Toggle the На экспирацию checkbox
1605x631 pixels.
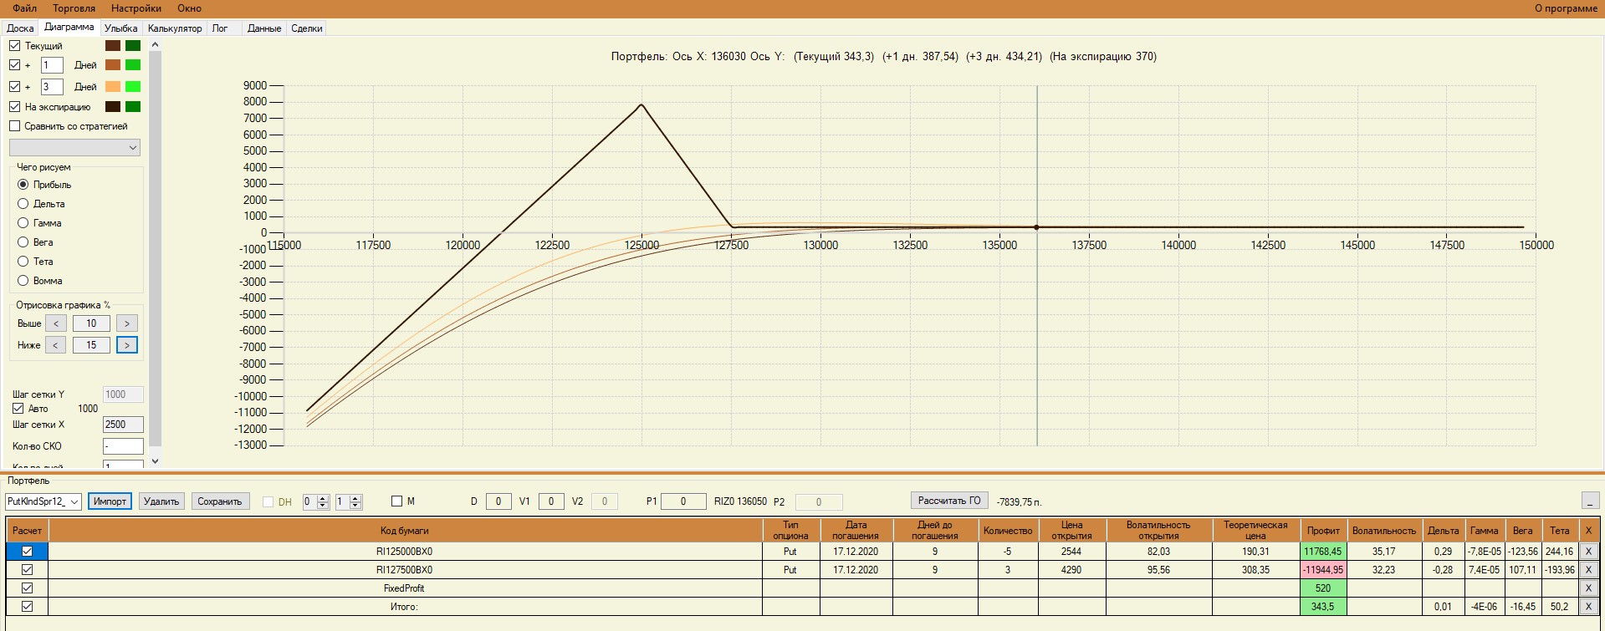click(15, 107)
